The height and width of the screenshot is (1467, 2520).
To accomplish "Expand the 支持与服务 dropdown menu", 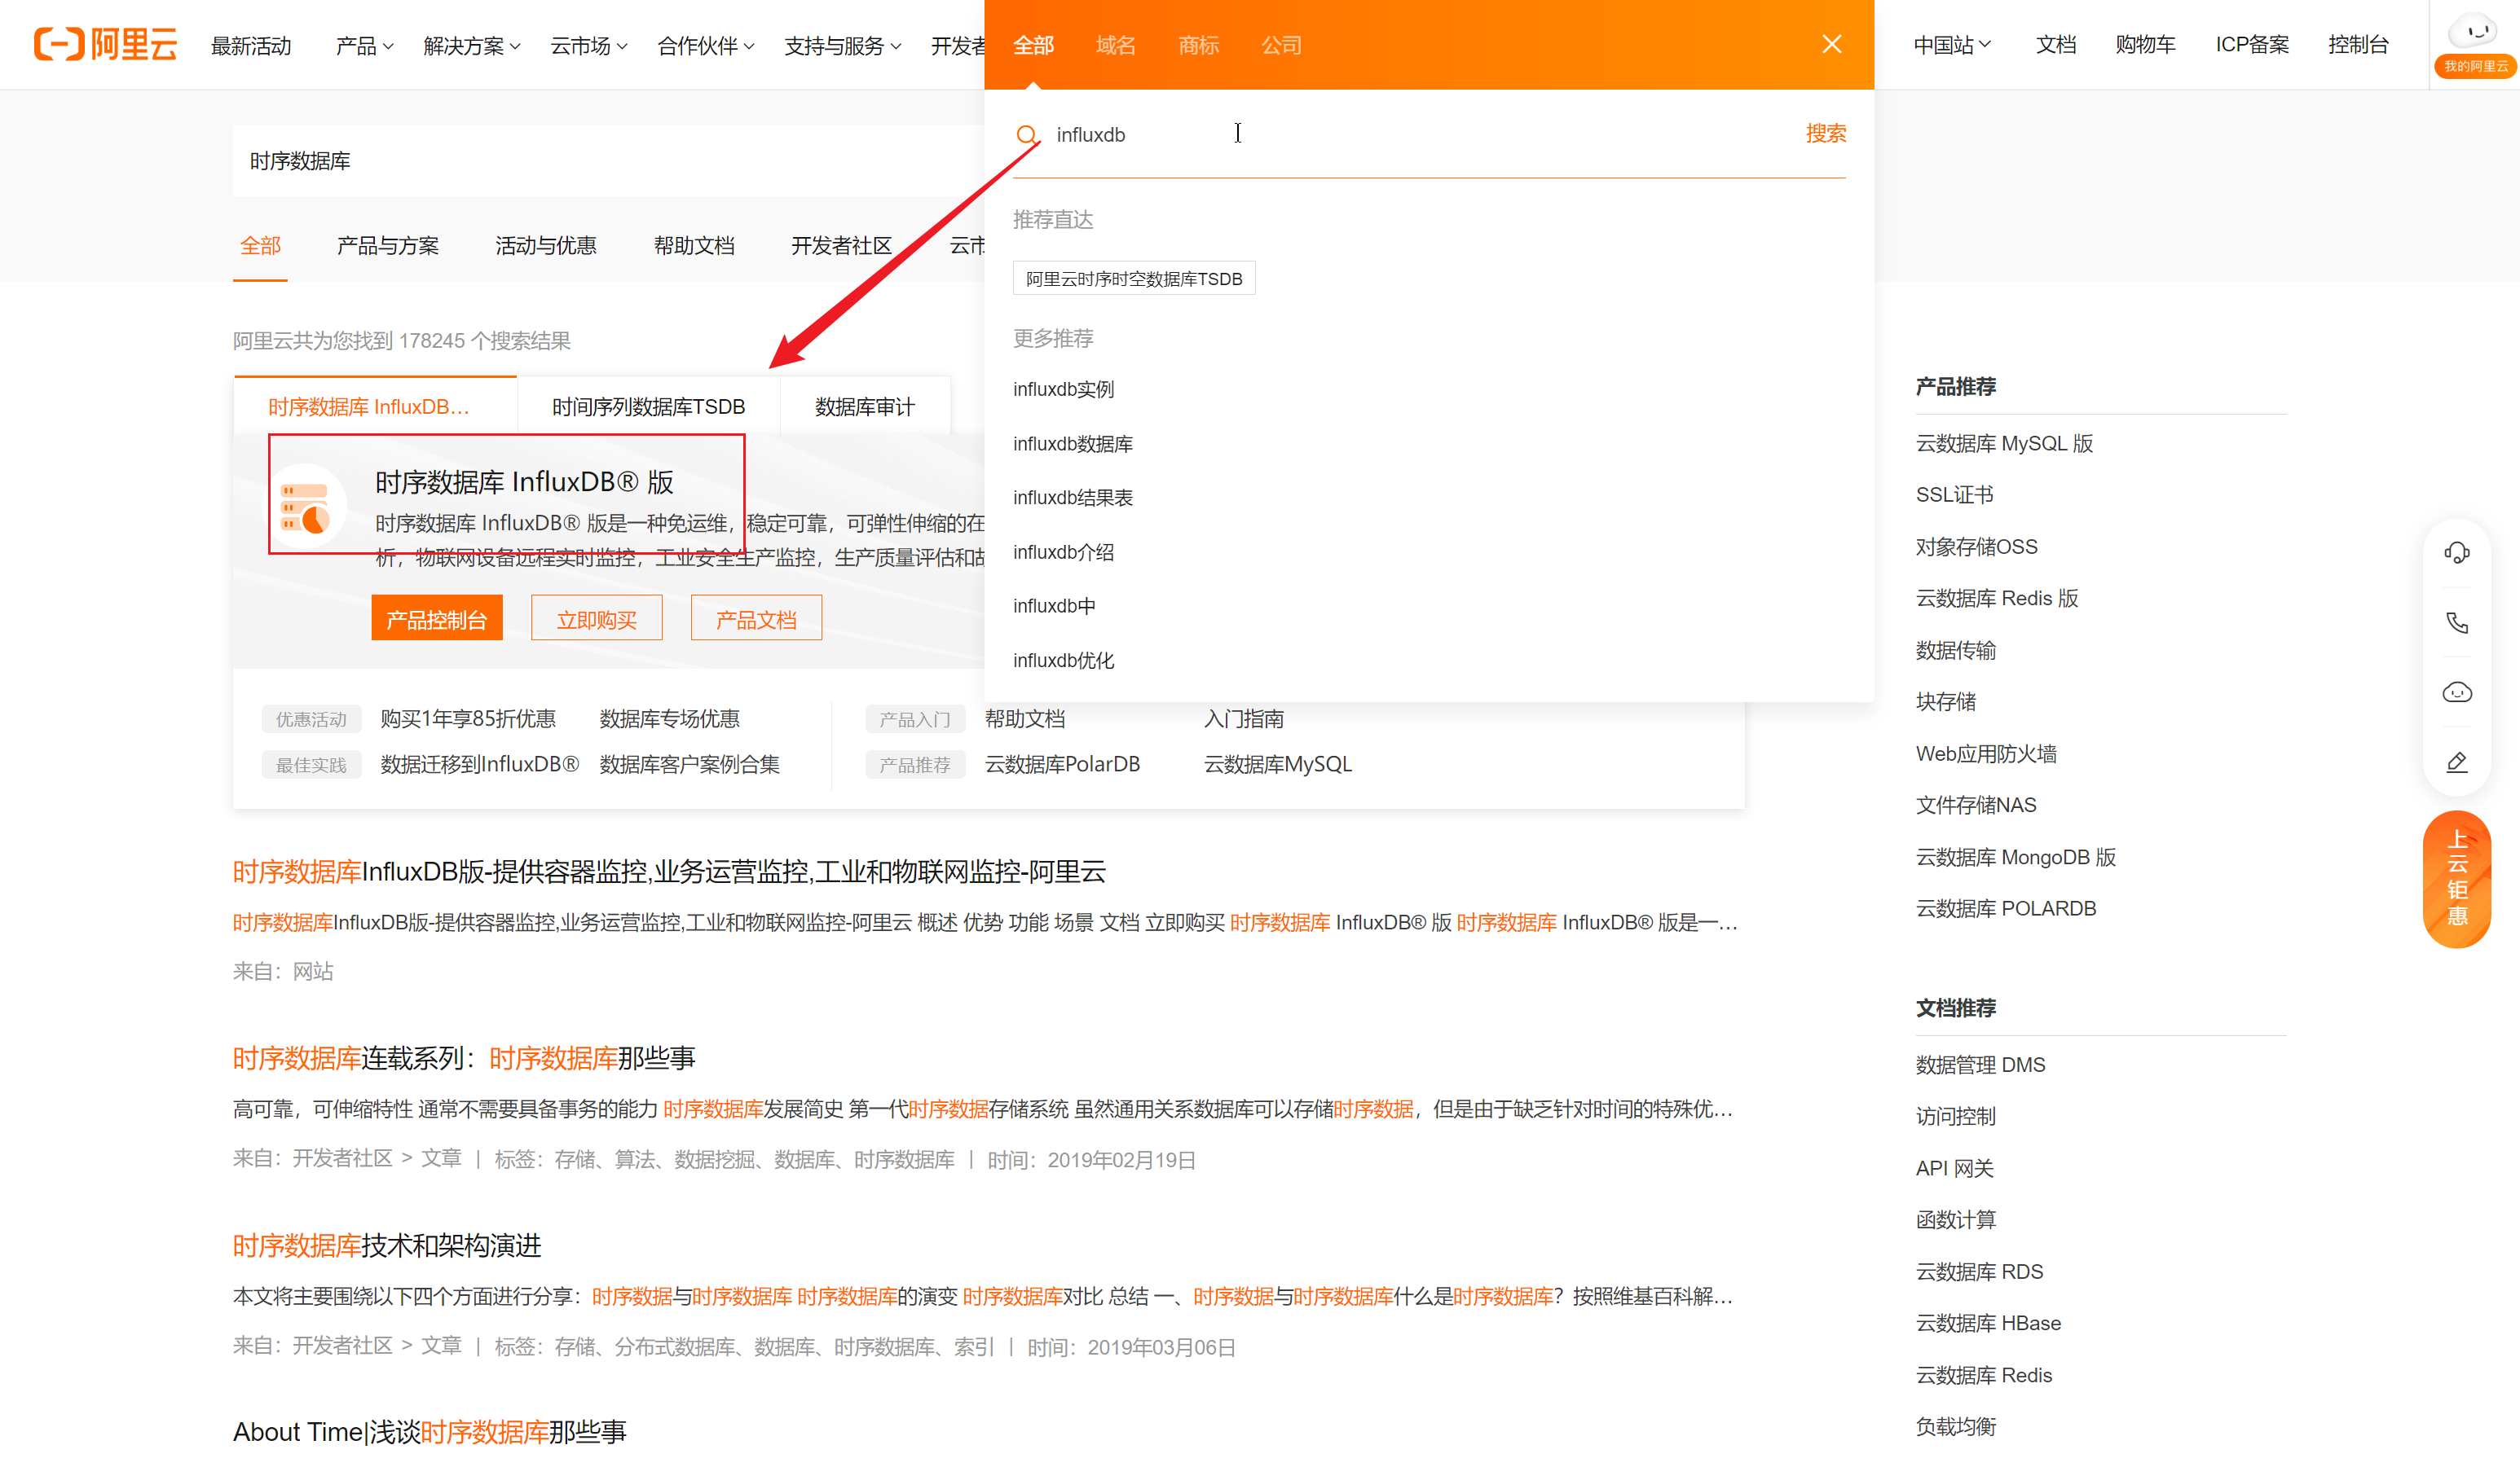I will coord(842,46).
